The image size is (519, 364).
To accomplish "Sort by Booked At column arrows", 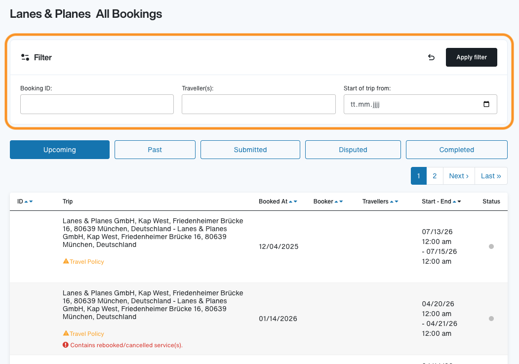I will point(293,202).
